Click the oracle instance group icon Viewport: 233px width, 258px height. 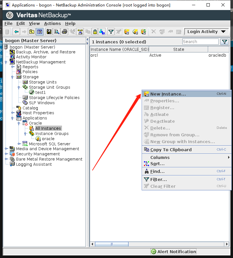click(x=38, y=139)
